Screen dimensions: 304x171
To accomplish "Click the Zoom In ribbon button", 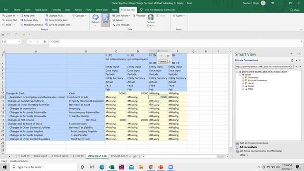I will click(x=9, y=16).
